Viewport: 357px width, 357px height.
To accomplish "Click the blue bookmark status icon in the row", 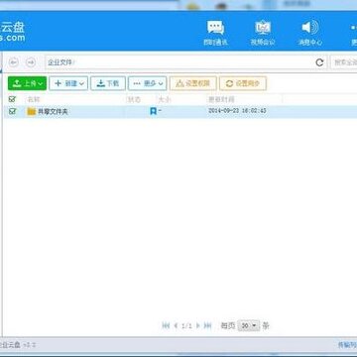I will 153,111.
